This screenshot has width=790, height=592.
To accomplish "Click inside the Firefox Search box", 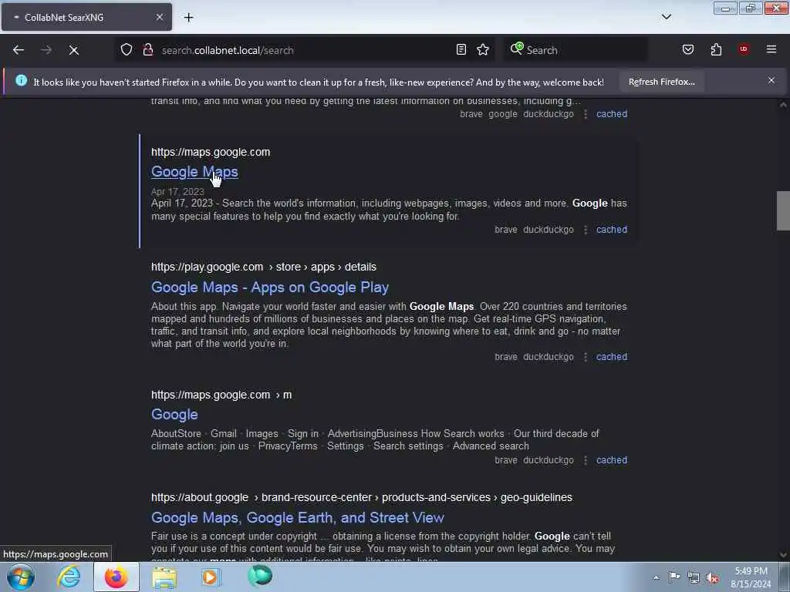I will click(x=576, y=50).
